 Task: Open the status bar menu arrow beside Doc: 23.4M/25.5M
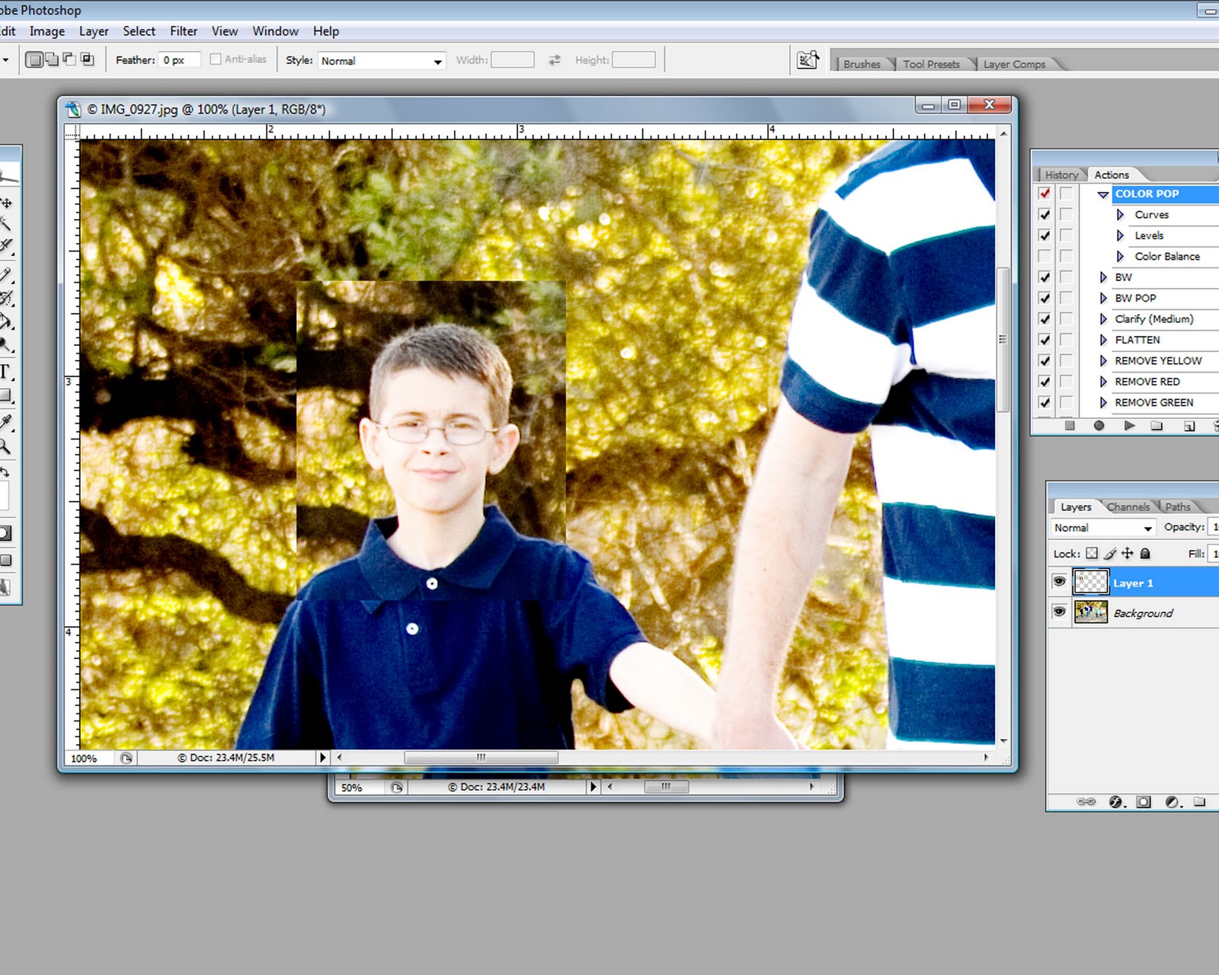click(323, 758)
